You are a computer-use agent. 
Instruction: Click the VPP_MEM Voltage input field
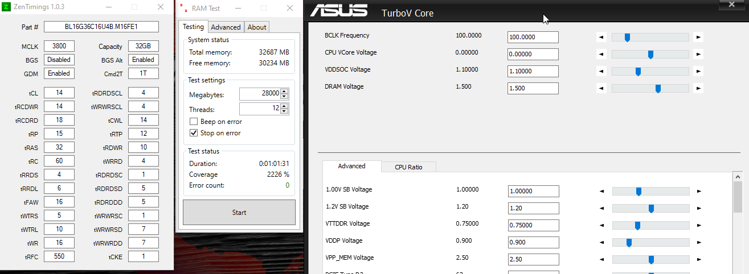point(533,259)
